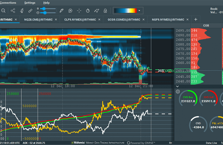The image size is (223, 145).
Task: Click the stopwatch timer icon
Action: tap(88, 11)
